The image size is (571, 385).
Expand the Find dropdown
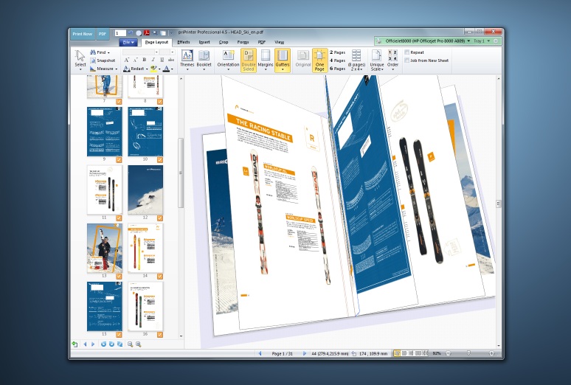click(108, 53)
